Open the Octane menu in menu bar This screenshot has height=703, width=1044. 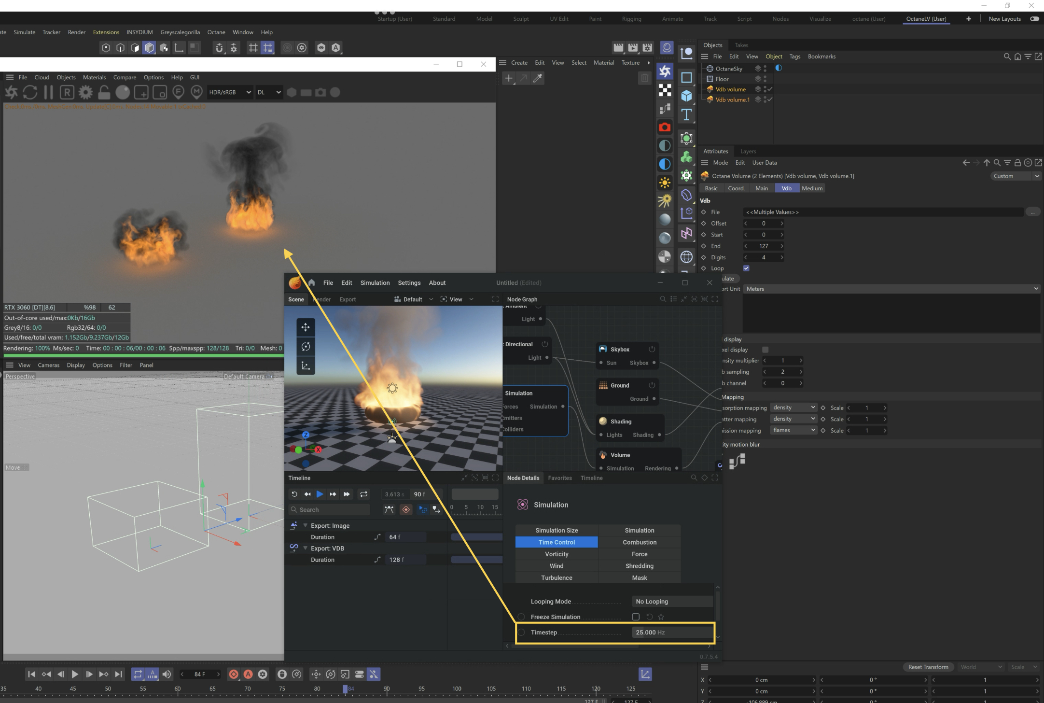[216, 32]
